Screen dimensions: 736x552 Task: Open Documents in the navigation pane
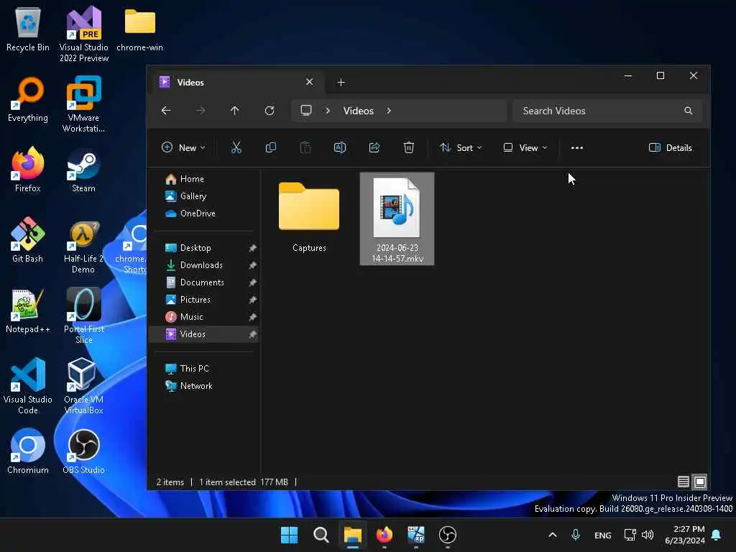204,282
